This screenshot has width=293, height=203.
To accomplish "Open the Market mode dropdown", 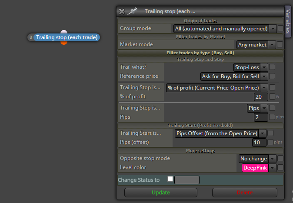I will click(x=256, y=45).
